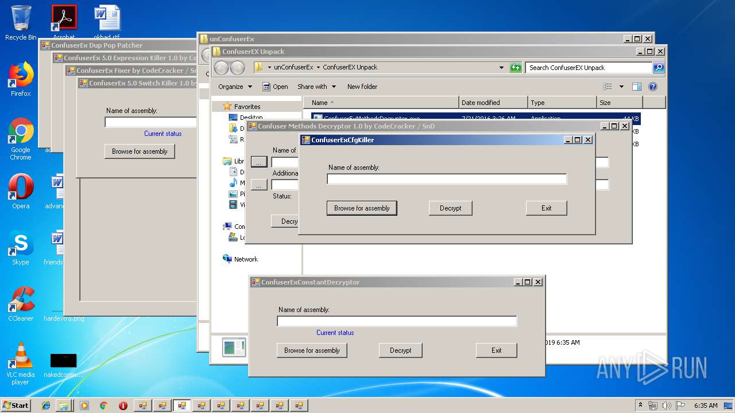
Task: Show hidden system tray icons
Action: [x=640, y=406]
